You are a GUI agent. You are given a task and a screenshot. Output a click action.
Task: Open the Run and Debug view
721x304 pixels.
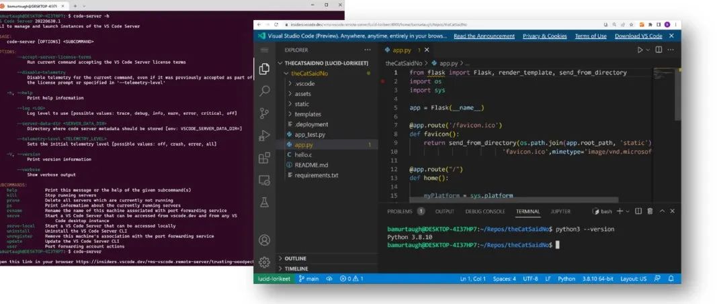[x=264, y=136]
